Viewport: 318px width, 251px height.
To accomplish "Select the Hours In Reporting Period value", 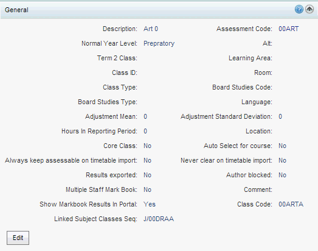I will coord(145,132).
